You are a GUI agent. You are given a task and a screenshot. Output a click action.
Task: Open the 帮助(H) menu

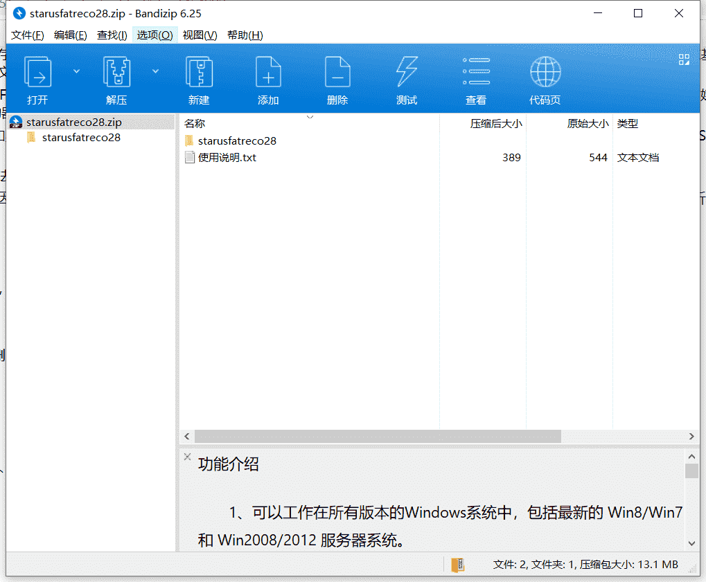click(245, 35)
